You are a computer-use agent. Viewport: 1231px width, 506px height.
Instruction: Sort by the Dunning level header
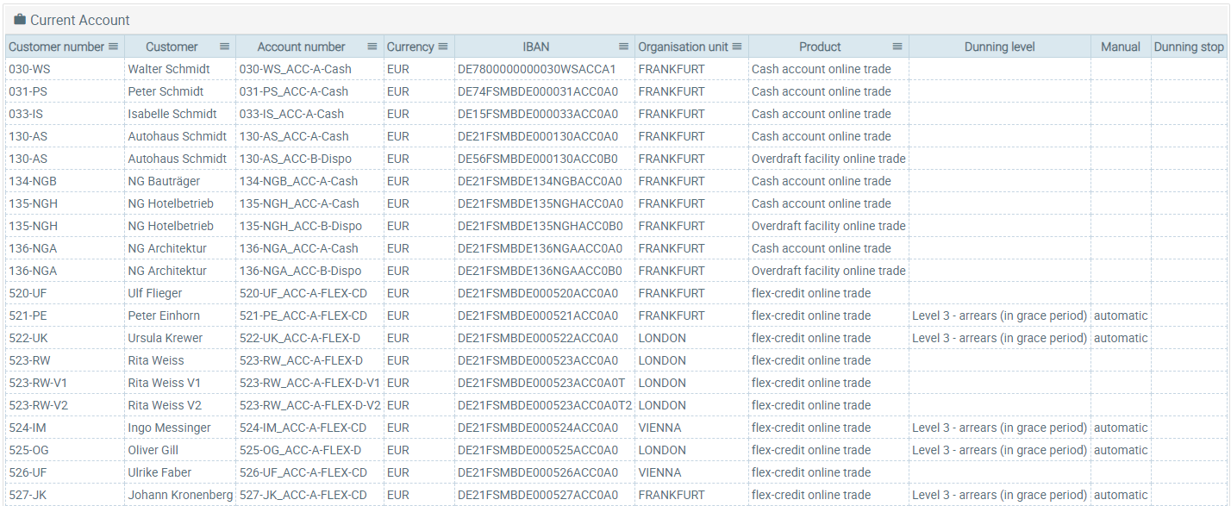[999, 47]
